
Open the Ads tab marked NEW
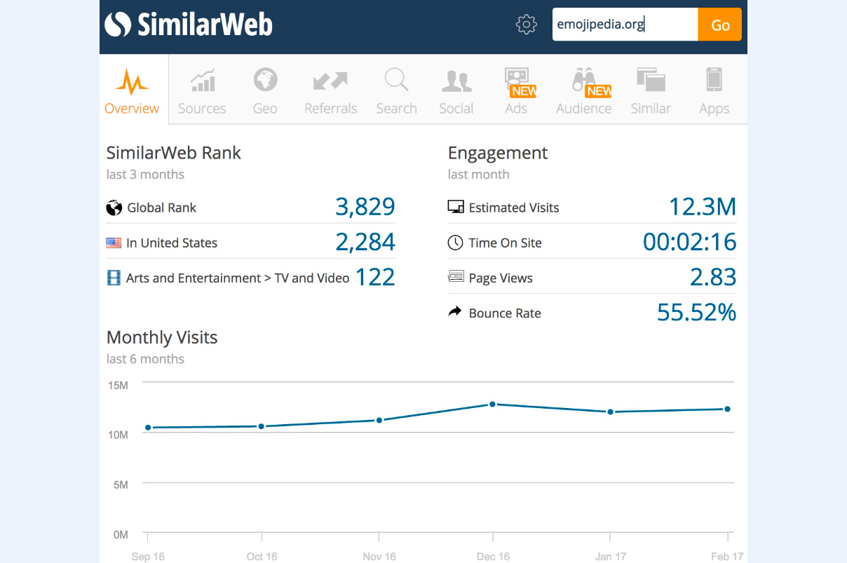click(x=517, y=91)
